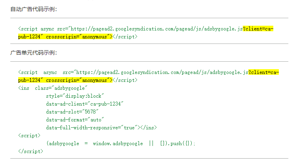Click the line "data-ad-client="ca-pub-1234""
The image size is (303, 159).
pyautogui.click(x=85, y=104)
